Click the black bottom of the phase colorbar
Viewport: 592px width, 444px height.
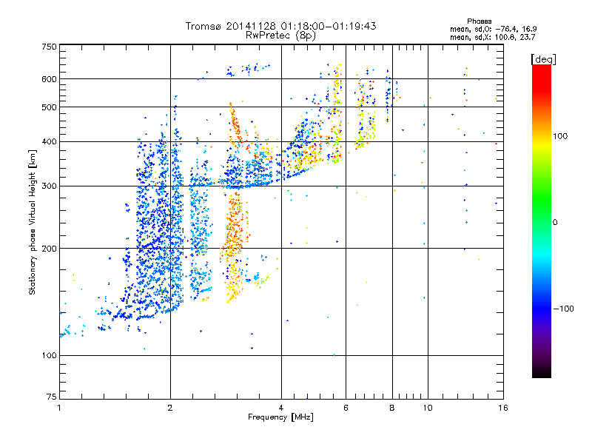click(542, 372)
